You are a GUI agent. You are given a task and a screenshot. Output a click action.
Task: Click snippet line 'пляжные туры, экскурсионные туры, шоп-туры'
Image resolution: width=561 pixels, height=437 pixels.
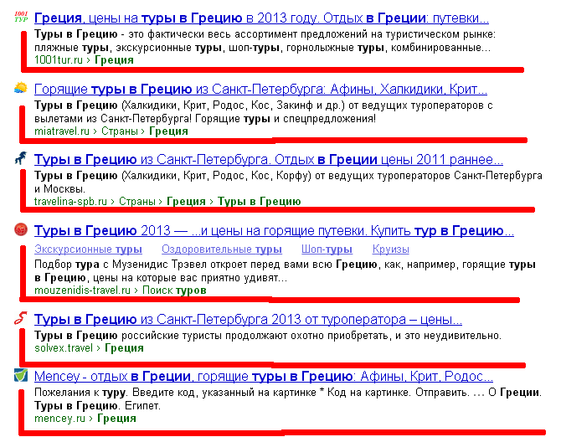click(157, 48)
